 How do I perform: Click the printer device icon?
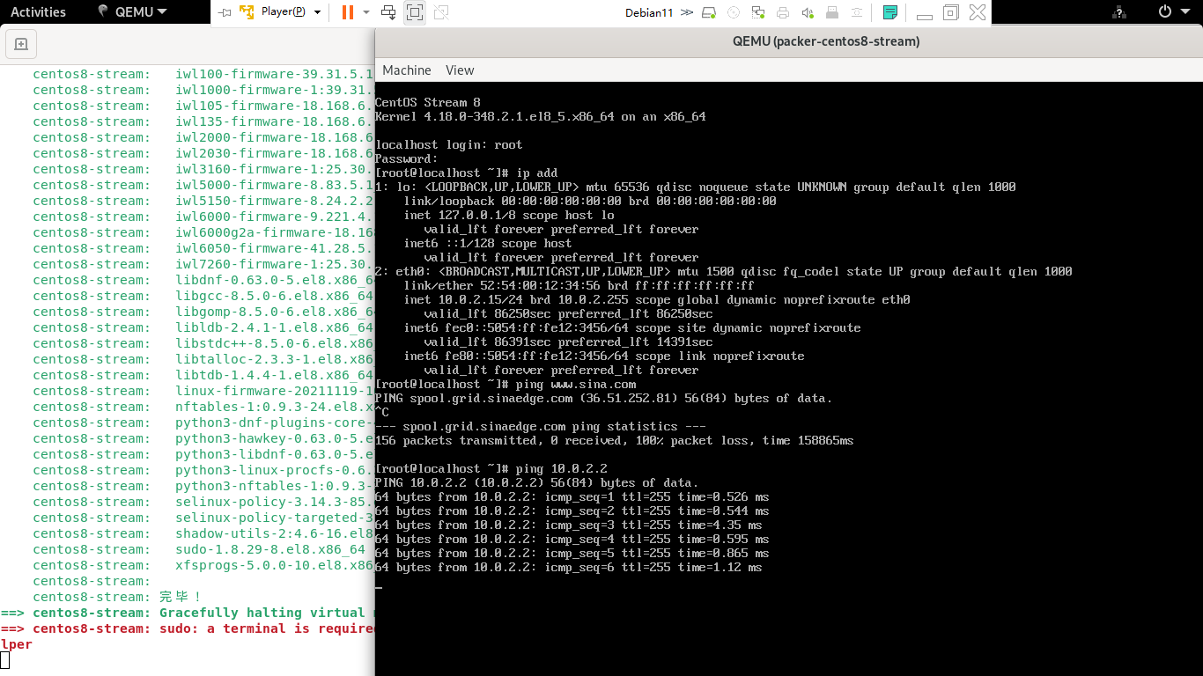tap(783, 12)
